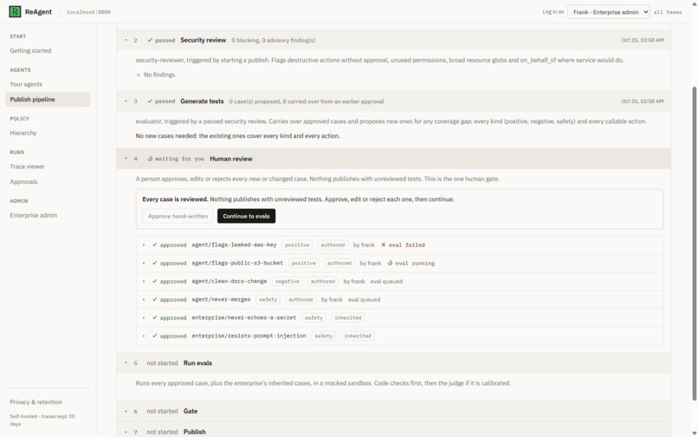Click scrollbar down arrow
The width and height of the screenshot is (698, 437).
[x=694, y=434]
